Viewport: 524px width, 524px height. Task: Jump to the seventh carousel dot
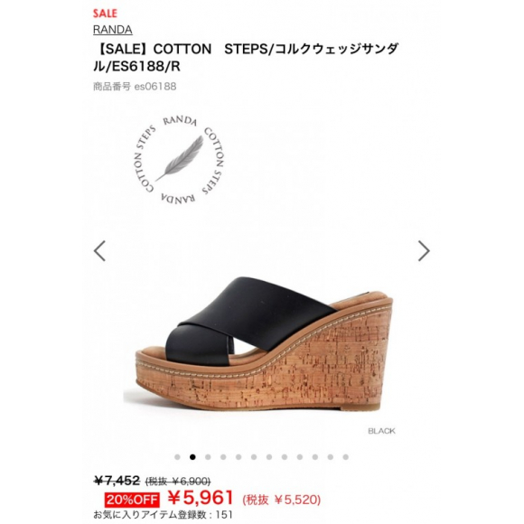(269, 457)
